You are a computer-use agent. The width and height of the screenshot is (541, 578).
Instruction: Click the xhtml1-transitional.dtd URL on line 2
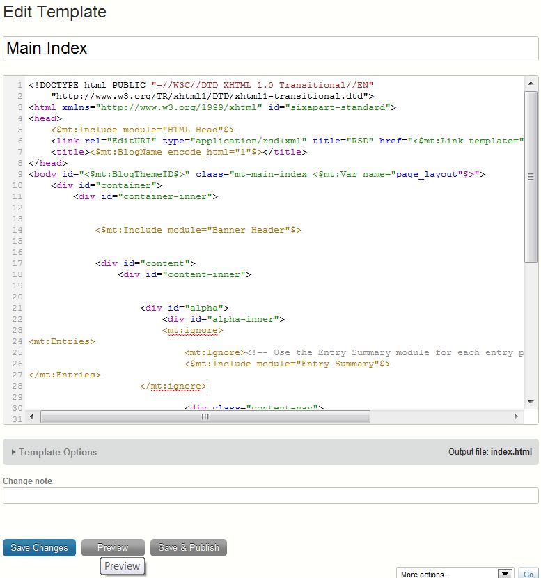212,96
